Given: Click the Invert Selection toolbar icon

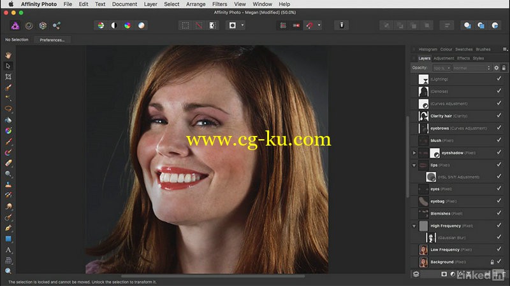Looking at the screenshot, I should pos(212,25).
